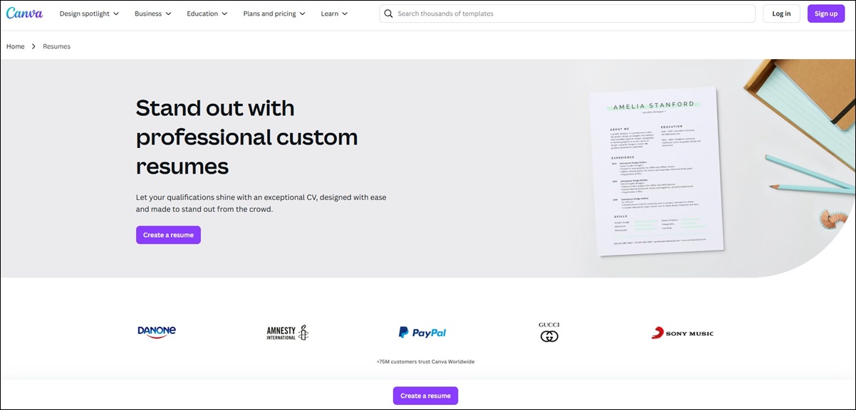Viewport: 856px width, 410px height.
Task: Click the Log in button
Action: (781, 14)
